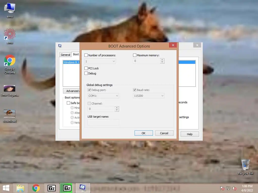Select the Active Directory repair radio button
258x193 pixels.
click(x=72, y=118)
